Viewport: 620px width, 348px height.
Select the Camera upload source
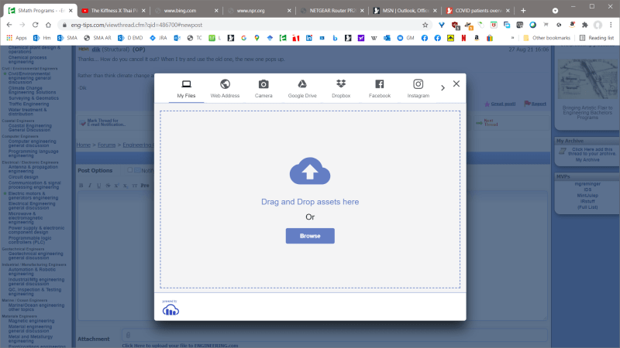click(x=263, y=89)
